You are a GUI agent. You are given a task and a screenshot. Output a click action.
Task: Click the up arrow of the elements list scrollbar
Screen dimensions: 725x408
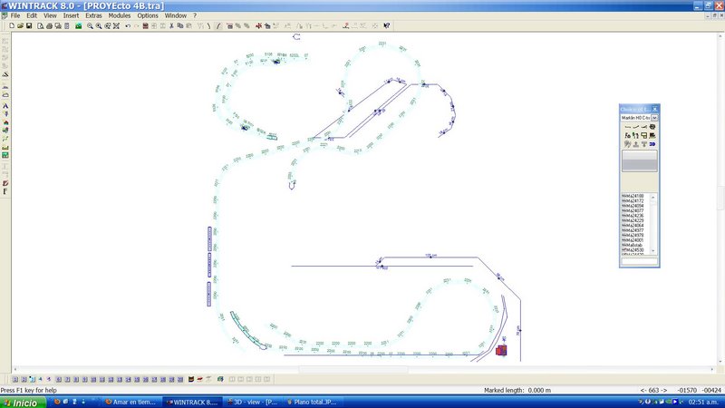coord(653,197)
